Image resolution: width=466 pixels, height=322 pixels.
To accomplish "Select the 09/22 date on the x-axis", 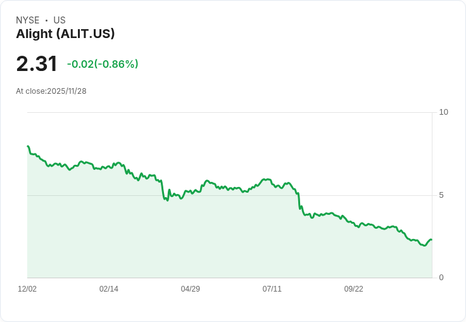I will pos(354,289).
